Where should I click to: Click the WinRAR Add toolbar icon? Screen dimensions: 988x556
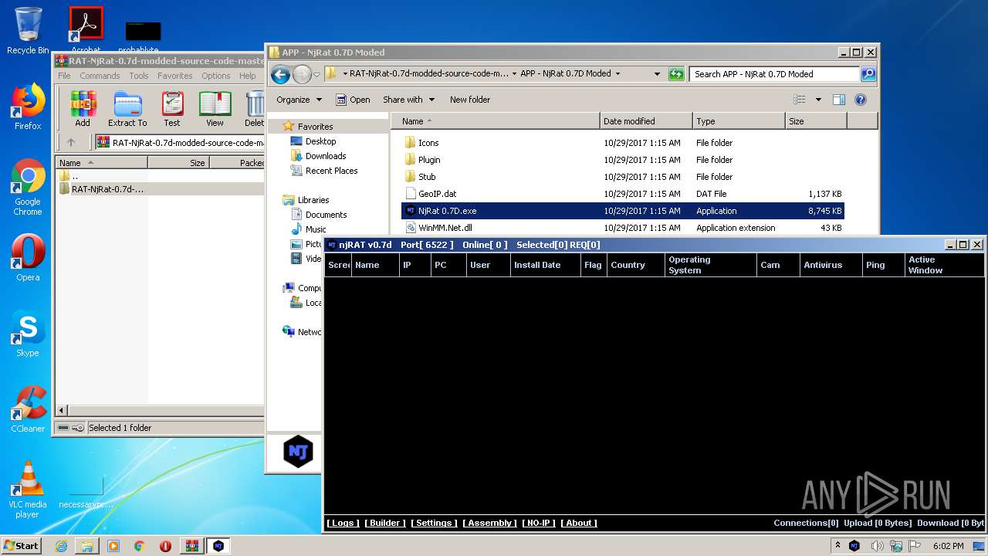83,109
